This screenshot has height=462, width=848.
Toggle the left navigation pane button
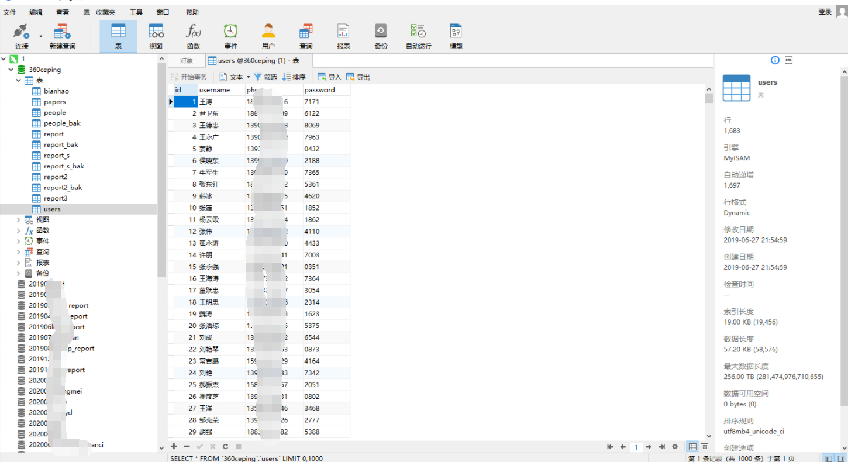[x=828, y=458]
